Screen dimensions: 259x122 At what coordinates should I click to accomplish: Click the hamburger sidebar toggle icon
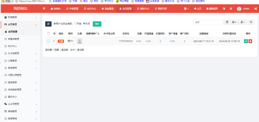pos(44,9)
